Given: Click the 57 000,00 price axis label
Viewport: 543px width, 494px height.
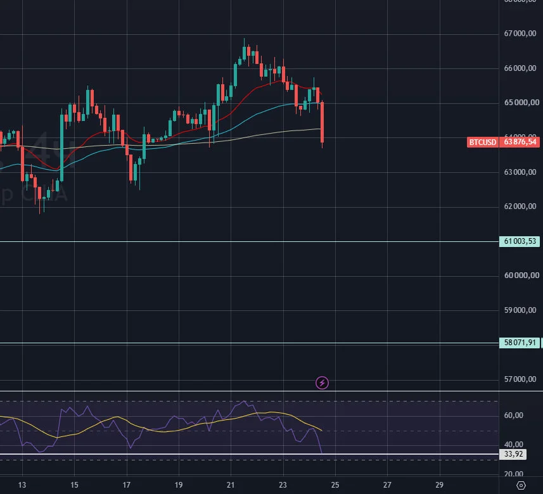Looking at the screenshot, I should (520, 379).
